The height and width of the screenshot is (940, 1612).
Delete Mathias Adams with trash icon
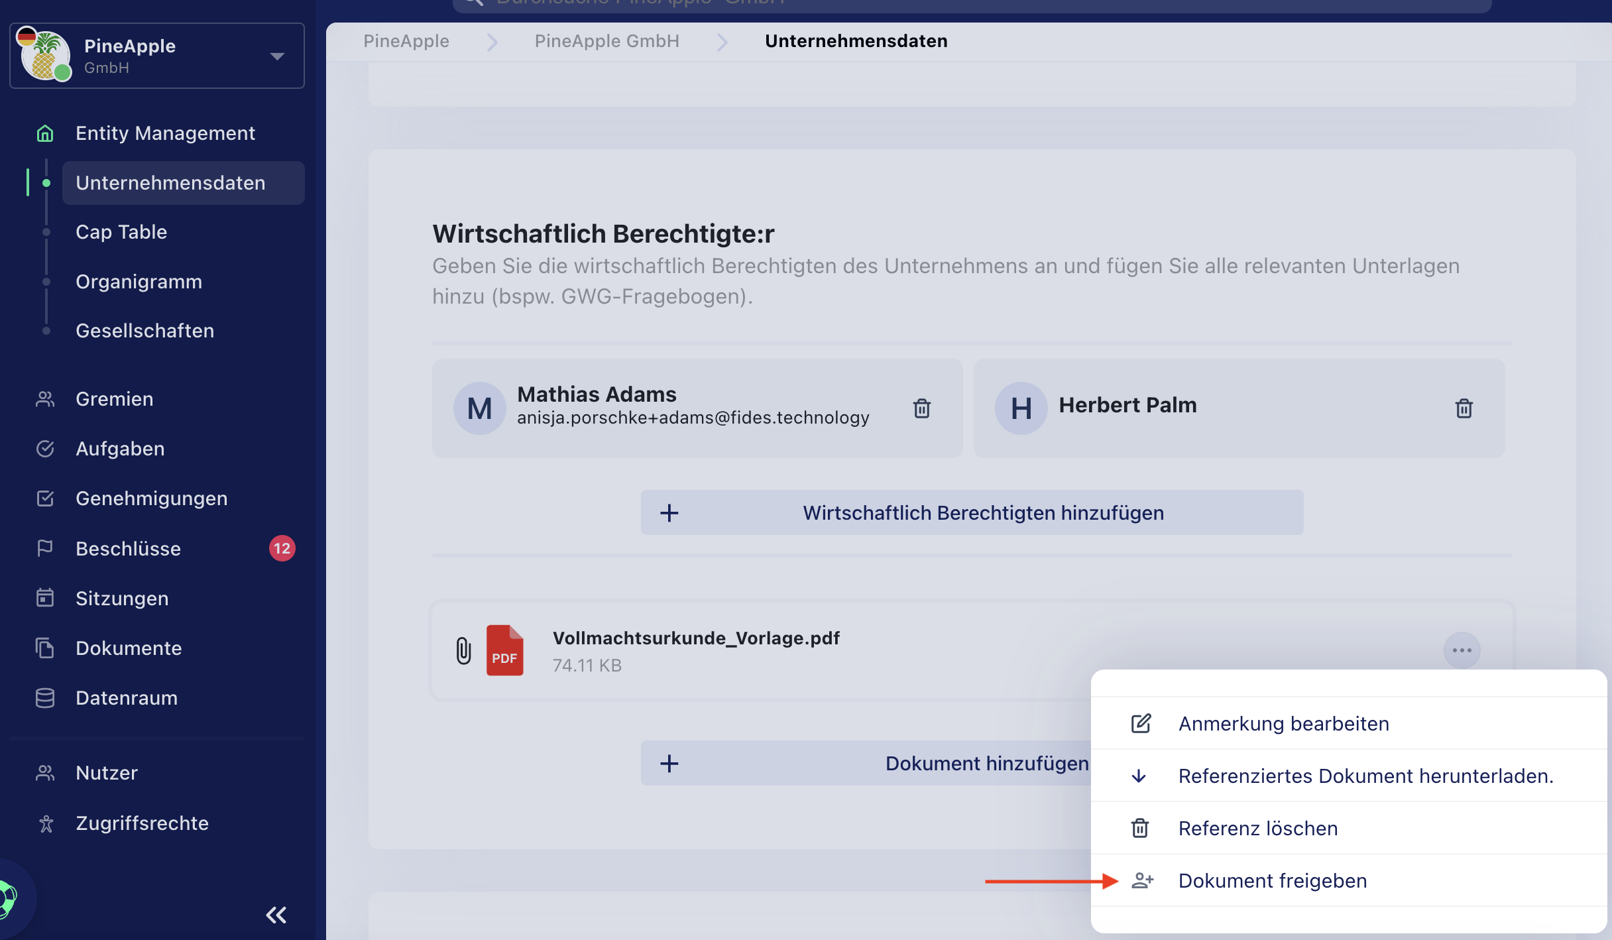coord(921,408)
